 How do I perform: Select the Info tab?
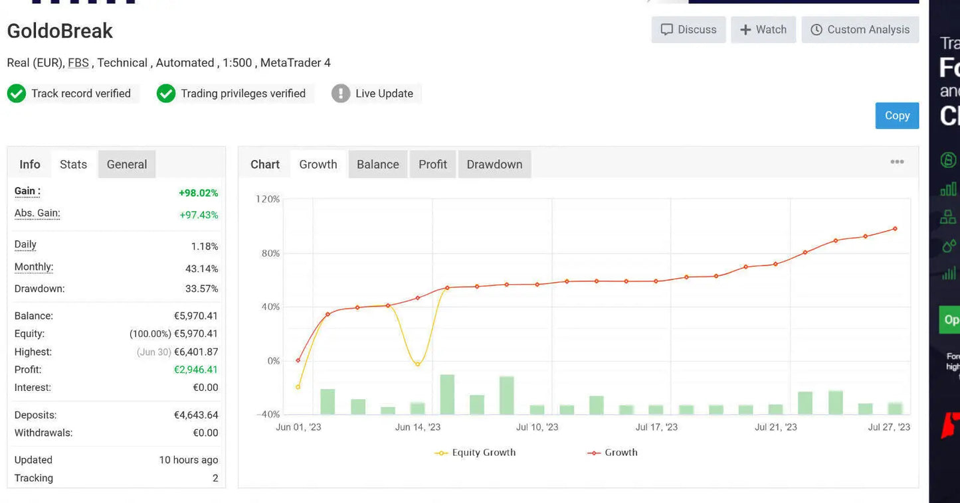pyautogui.click(x=30, y=165)
